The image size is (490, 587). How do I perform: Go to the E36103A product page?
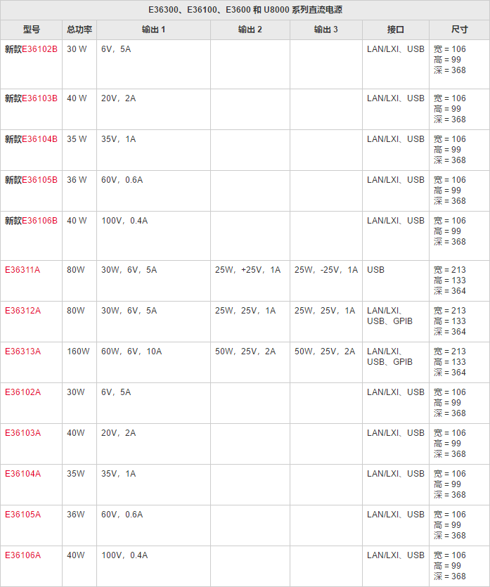coord(22,433)
